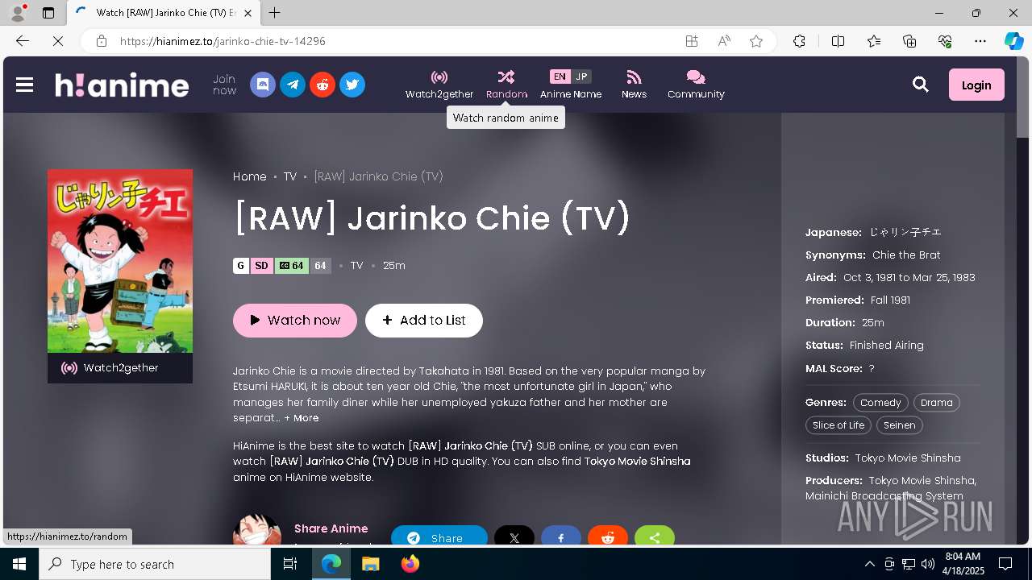Open the Slice of Life genre tag
Screen dimensions: 1032x580
(x=838, y=425)
